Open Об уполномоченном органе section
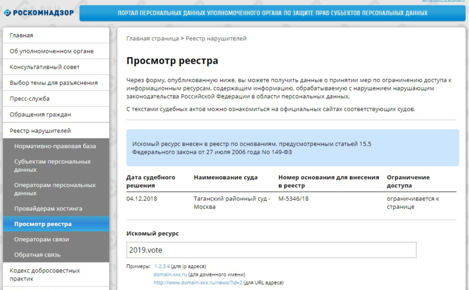Viewport: 469px width, 290px height. (x=56, y=51)
